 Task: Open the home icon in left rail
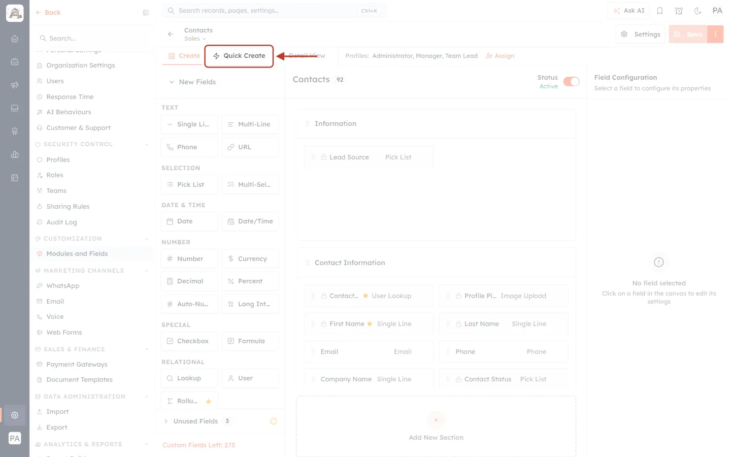pyautogui.click(x=15, y=39)
